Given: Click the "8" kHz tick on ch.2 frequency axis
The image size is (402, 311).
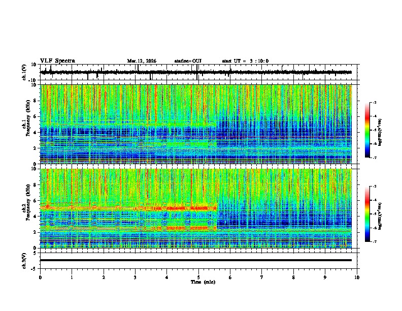Looking at the screenshot, I should [x=36, y=185].
